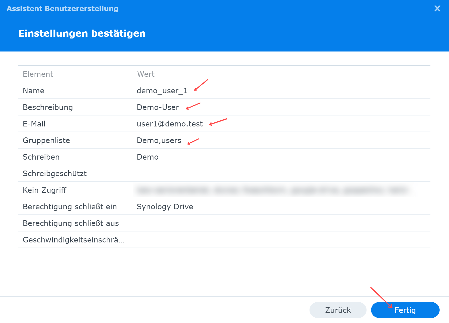The height and width of the screenshot is (323, 449).
Task: Click the Demo,users group value
Action: pos(159,140)
